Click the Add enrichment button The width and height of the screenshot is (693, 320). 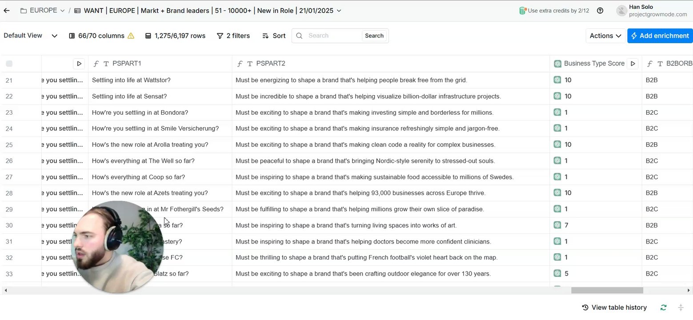click(x=660, y=36)
